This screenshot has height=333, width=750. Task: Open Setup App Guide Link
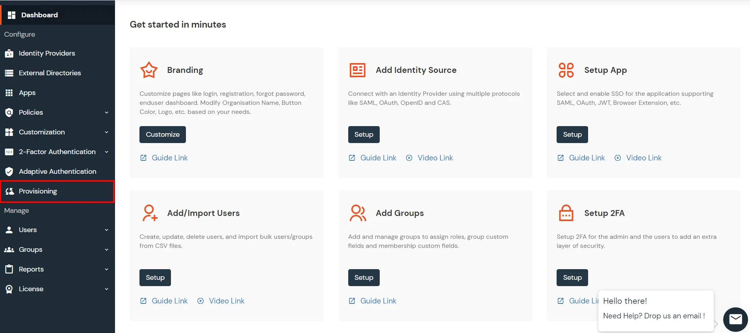pos(587,158)
